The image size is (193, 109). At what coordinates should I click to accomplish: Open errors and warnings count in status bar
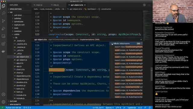[27, 108]
